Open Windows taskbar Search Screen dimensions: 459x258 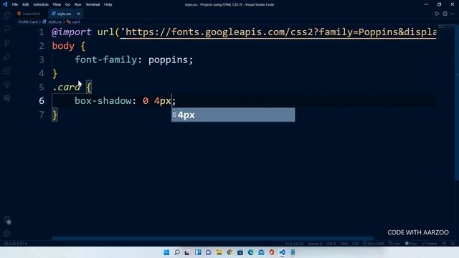[x=177, y=252]
